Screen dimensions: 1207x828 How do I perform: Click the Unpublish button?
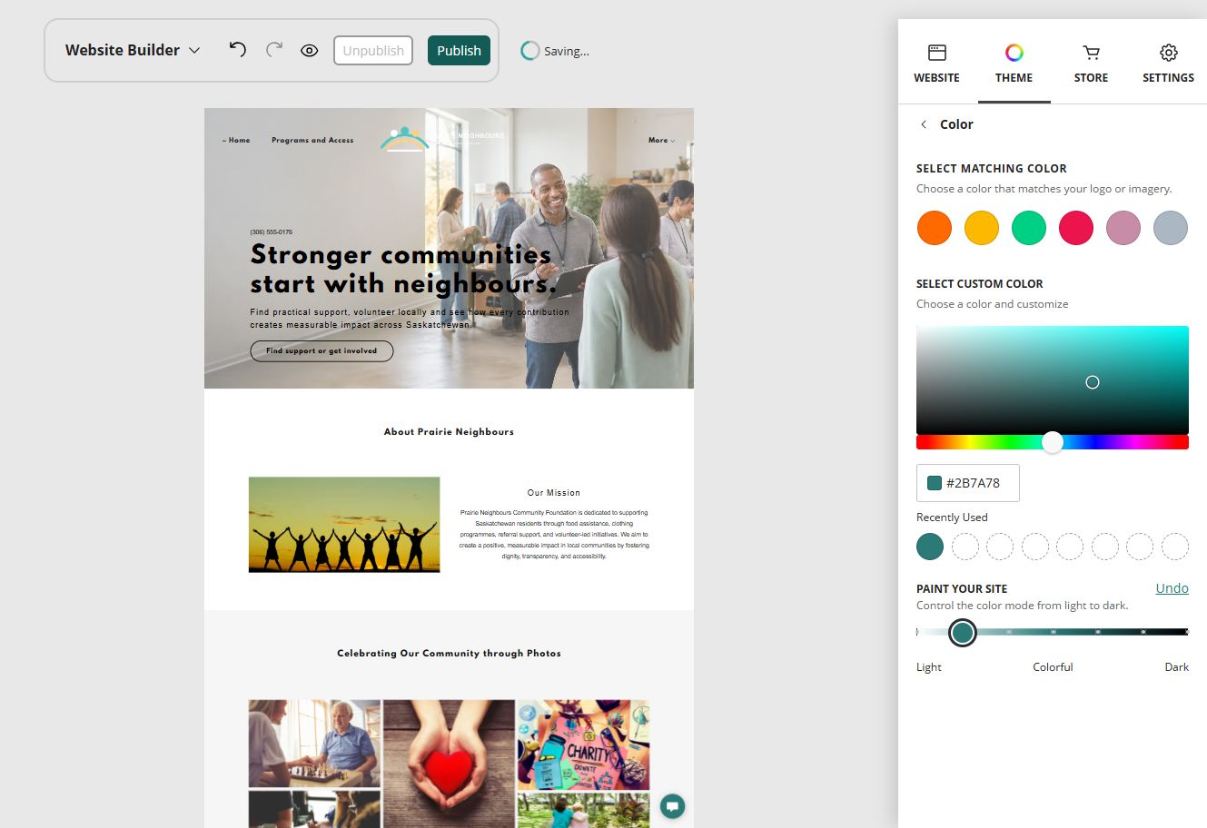(x=373, y=51)
